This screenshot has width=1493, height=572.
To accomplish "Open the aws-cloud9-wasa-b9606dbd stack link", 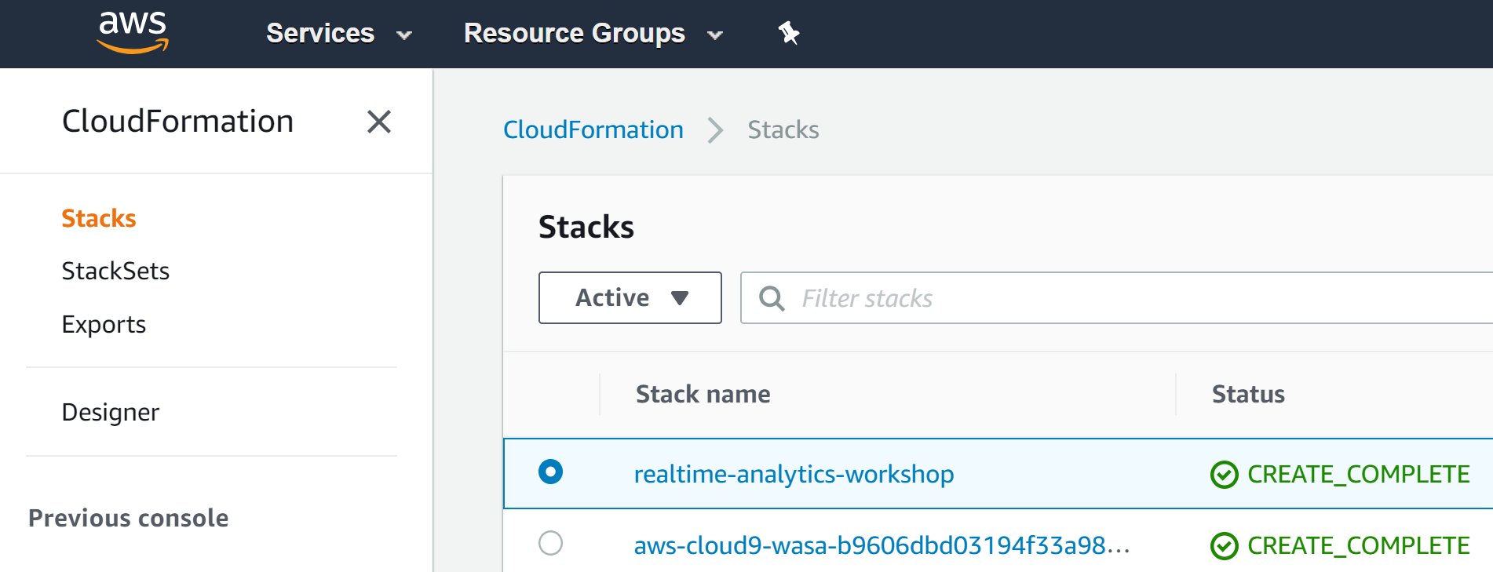I will point(882,545).
